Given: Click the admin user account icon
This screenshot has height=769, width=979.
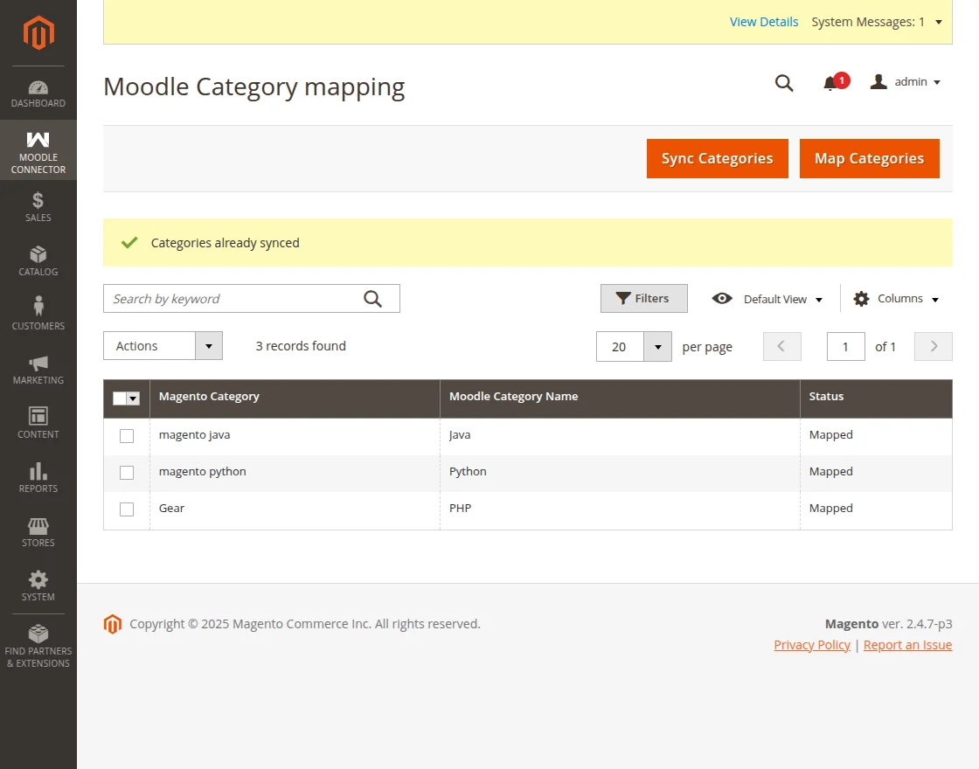Looking at the screenshot, I should tap(878, 82).
